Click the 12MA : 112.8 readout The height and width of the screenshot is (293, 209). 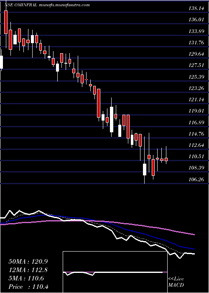tap(28, 270)
